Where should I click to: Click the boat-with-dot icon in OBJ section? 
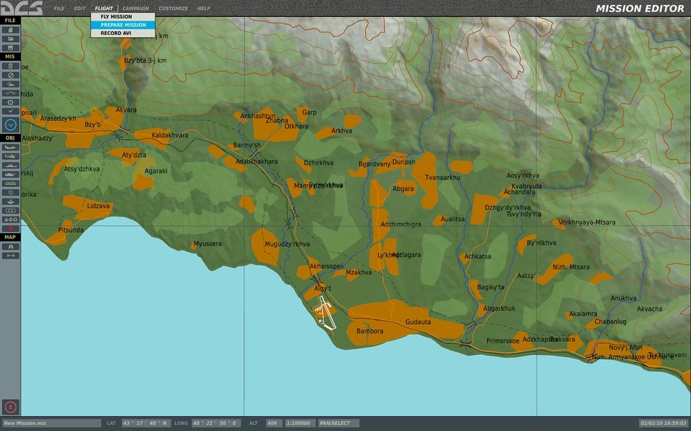point(10,202)
